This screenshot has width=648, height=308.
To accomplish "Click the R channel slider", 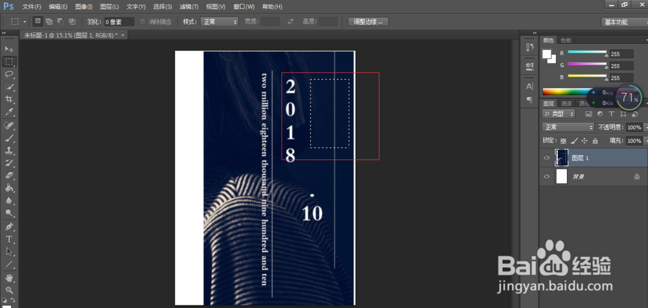I will [587, 52].
